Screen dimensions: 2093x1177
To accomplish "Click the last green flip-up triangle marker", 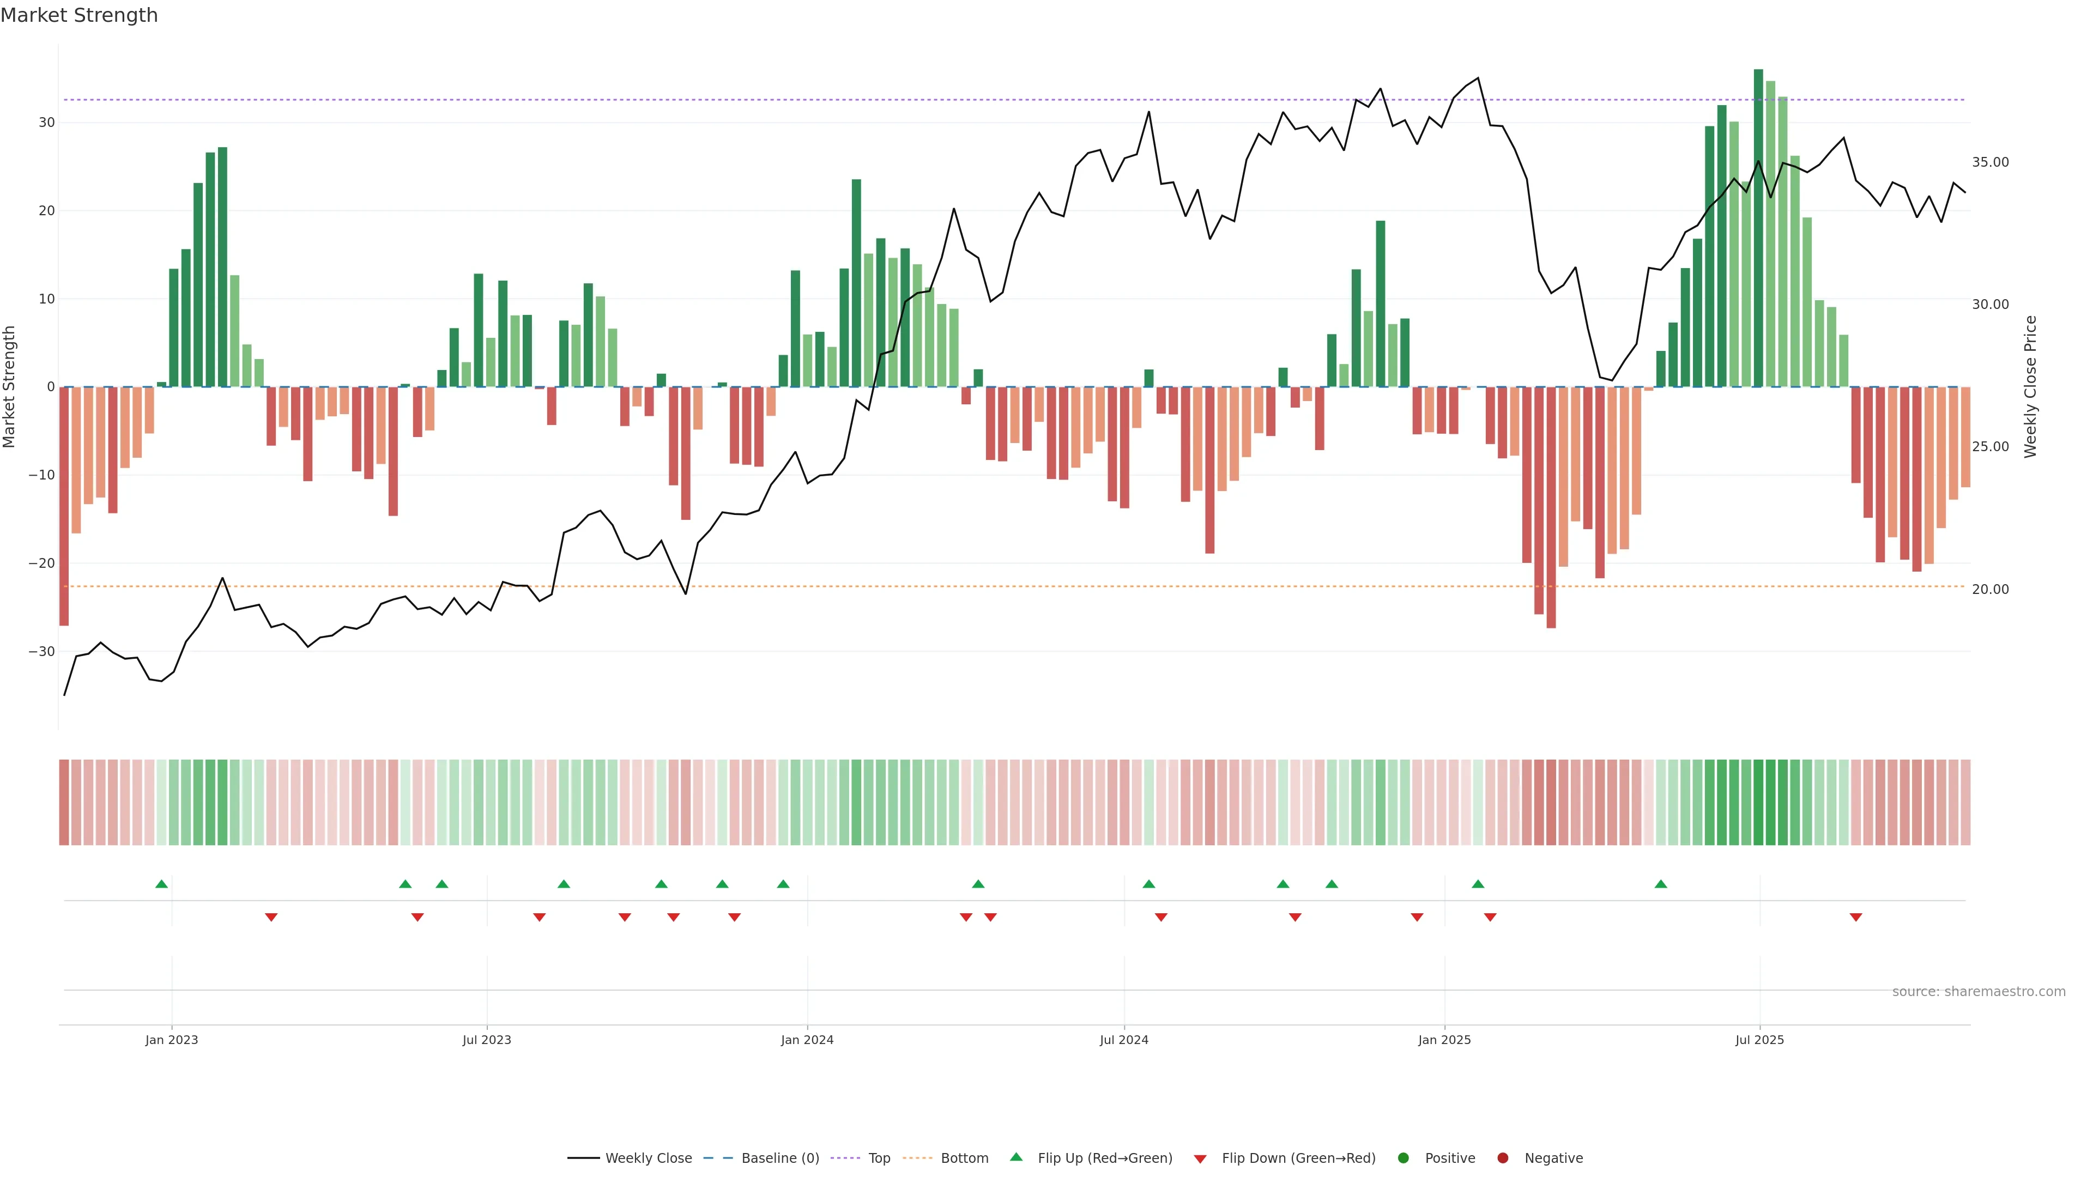I will tap(1661, 884).
